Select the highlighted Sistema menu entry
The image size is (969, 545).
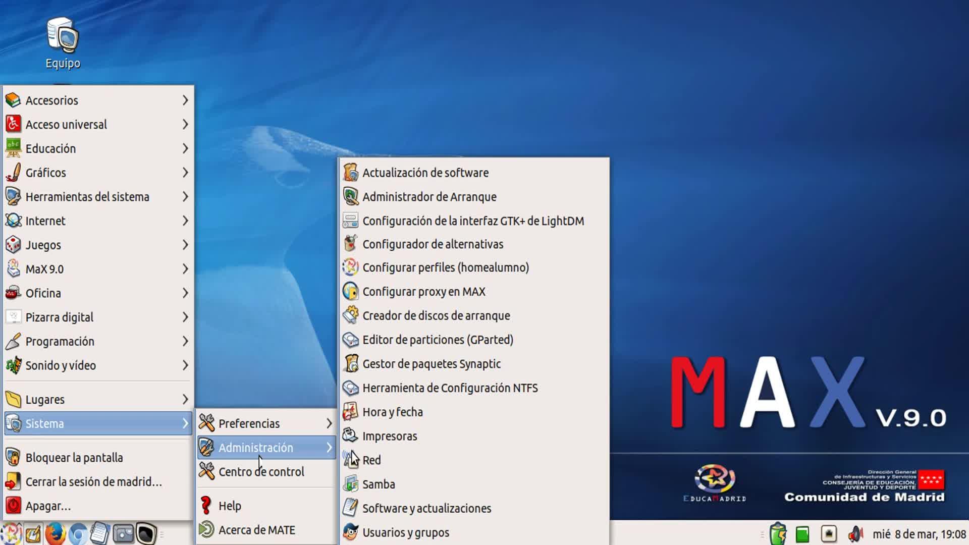pyautogui.click(x=98, y=423)
